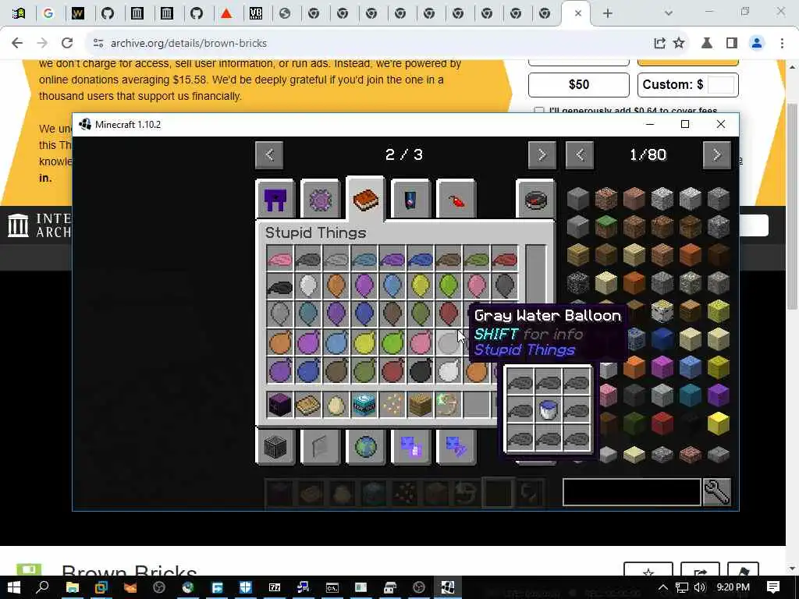799x599 pixels.
Task: Open the tab search dropdown chevron
Action: pos(669,13)
